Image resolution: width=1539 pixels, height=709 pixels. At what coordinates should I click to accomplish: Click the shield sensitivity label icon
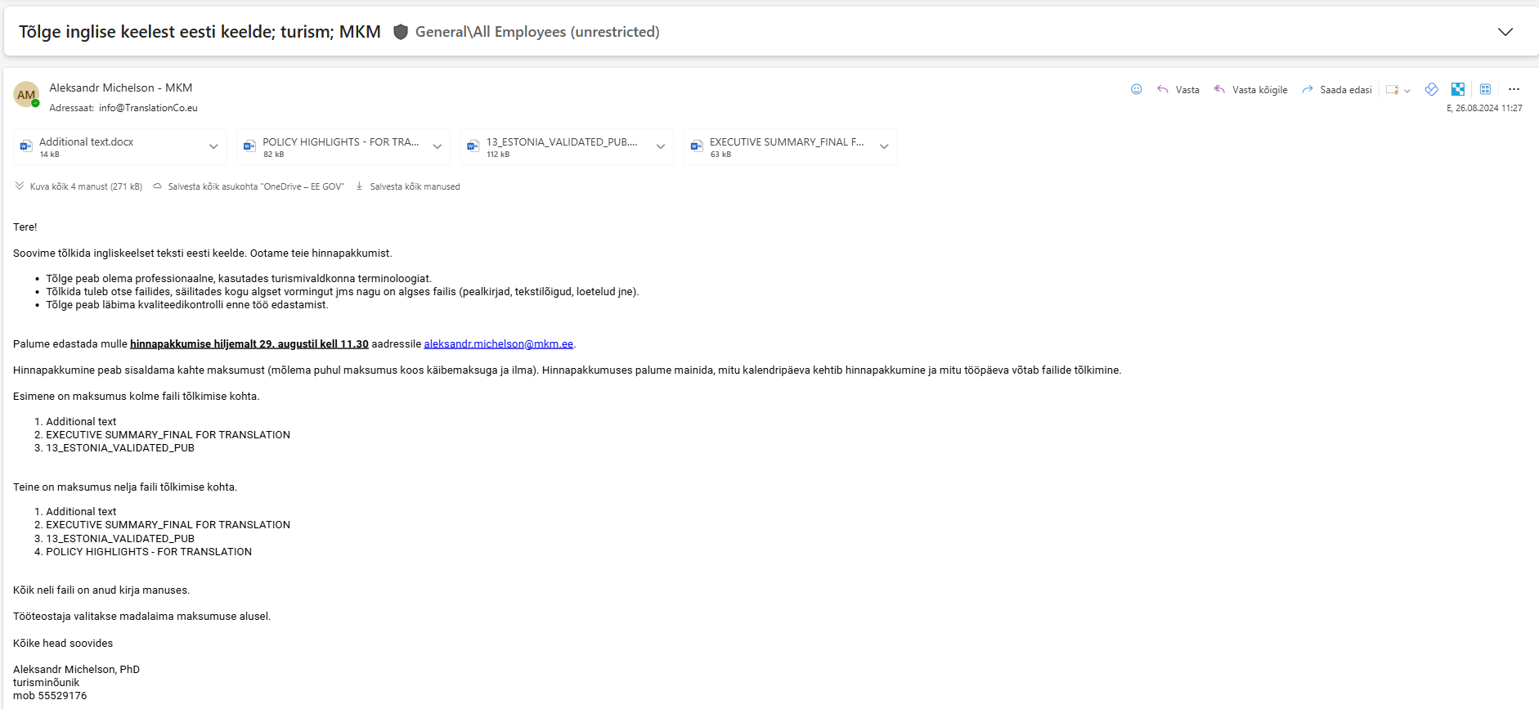click(401, 32)
